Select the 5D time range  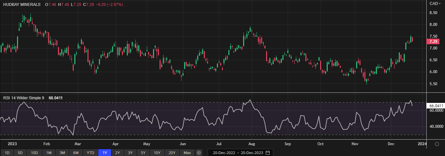click(x=20, y=153)
